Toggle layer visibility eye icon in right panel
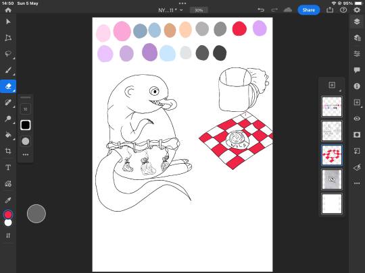Screen dimensions: 365x273 (357, 119)
